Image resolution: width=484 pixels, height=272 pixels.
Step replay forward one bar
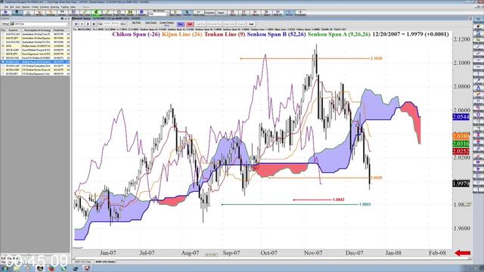[x=94, y=23]
